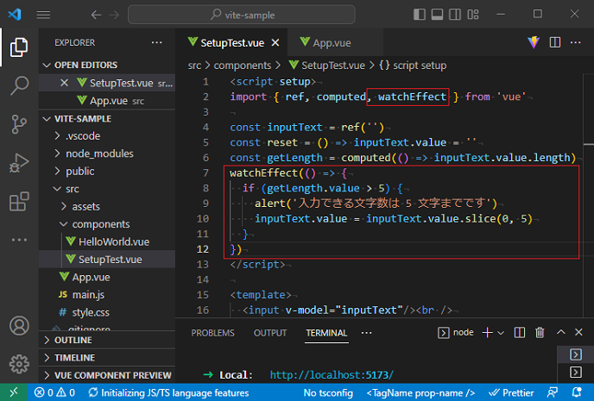The height and width of the screenshot is (401, 594).
Task: Expand the .vscode folder
Action: tap(83, 136)
